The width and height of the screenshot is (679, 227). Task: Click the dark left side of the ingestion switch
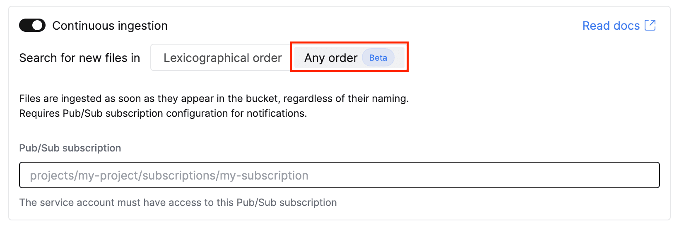pos(26,26)
